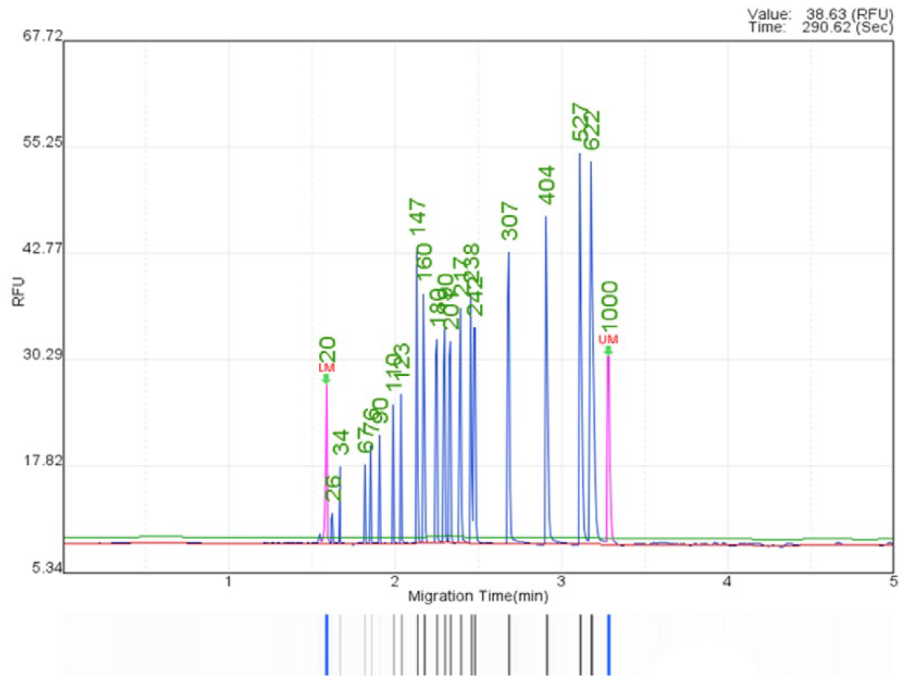This screenshot has height=677, width=905.
Task: Click the tip of the 527 peak
Action: [579, 154]
